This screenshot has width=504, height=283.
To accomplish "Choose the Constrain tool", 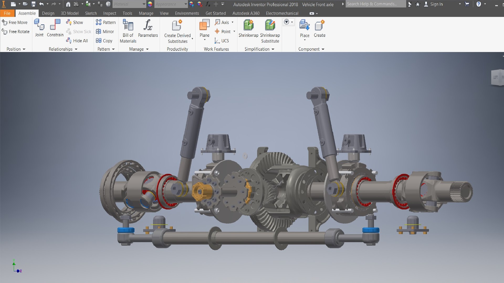I will 55,28.
